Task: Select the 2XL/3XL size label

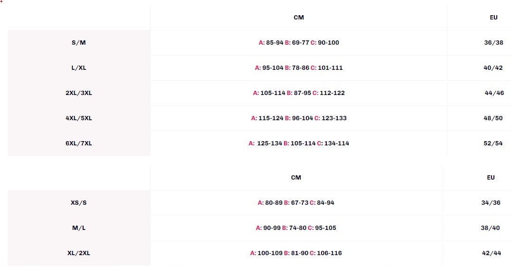Action: (x=78, y=93)
